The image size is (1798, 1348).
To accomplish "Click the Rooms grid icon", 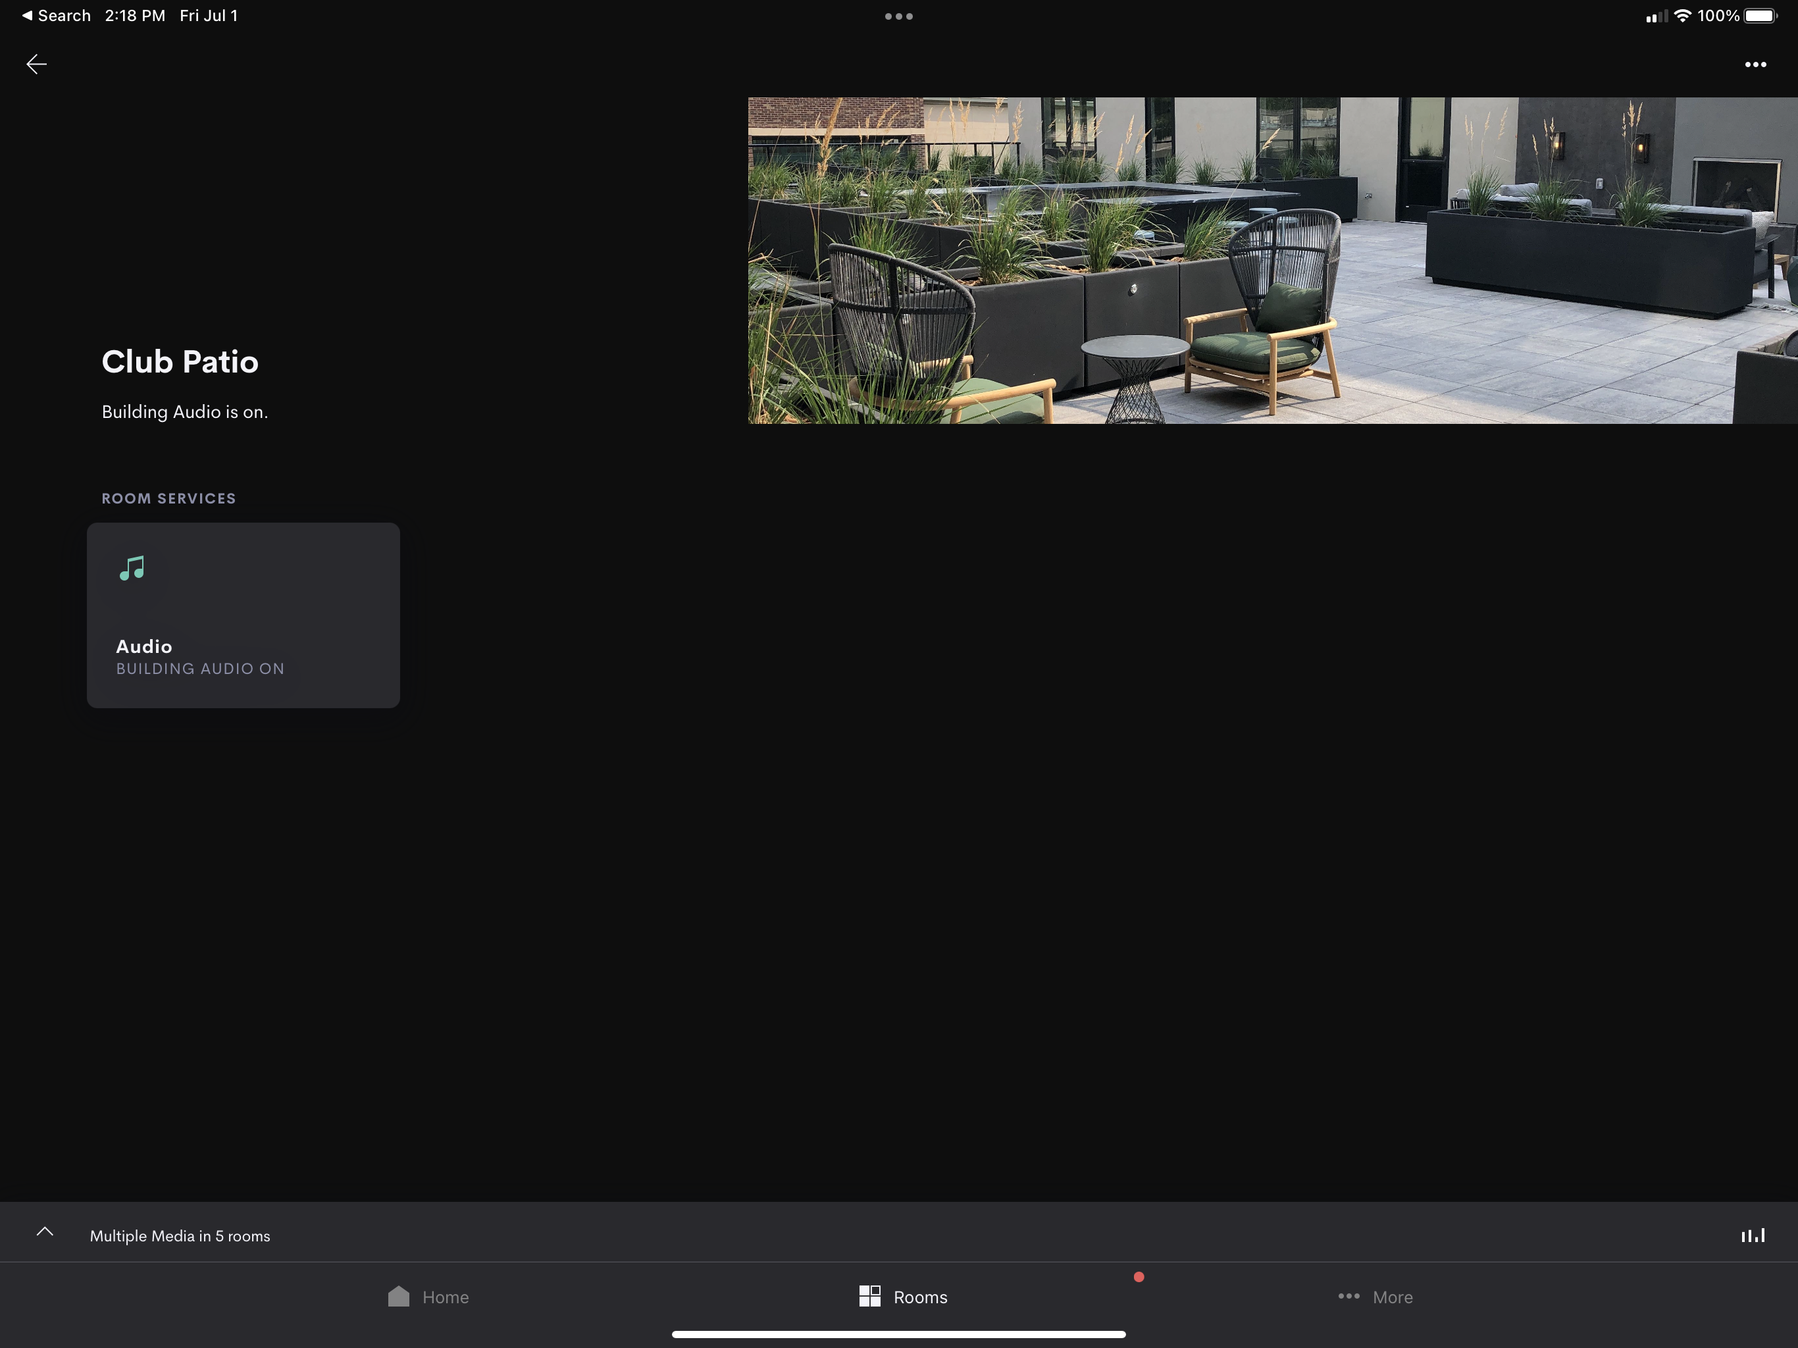I will coord(870,1296).
